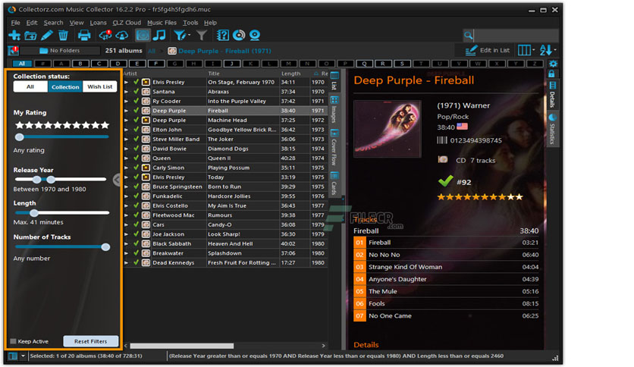Click the Print toolbar icon
This screenshot has width=634, height=367.
click(84, 35)
